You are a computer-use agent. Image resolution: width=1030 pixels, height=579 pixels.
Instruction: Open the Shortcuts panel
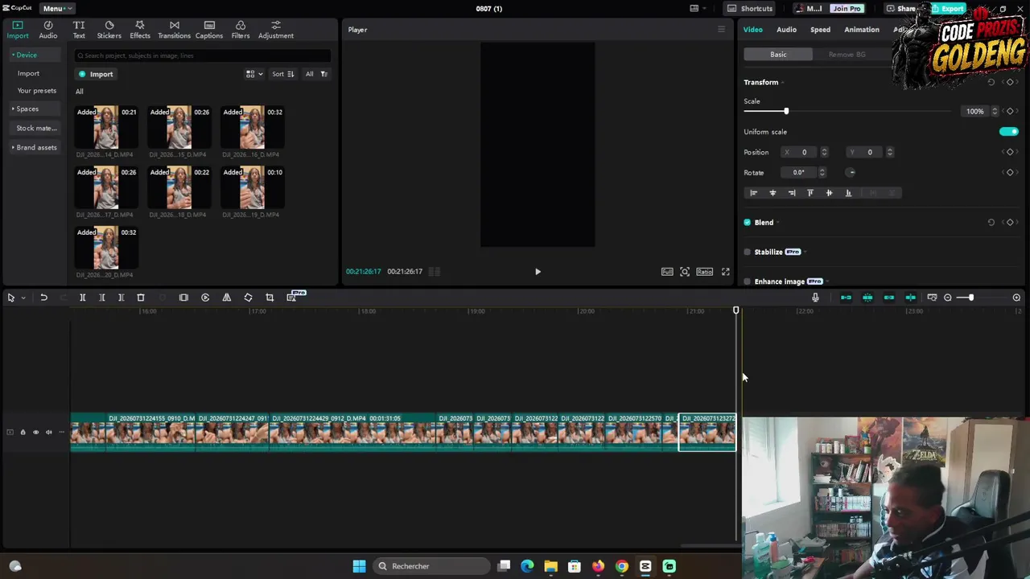(750, 8)
